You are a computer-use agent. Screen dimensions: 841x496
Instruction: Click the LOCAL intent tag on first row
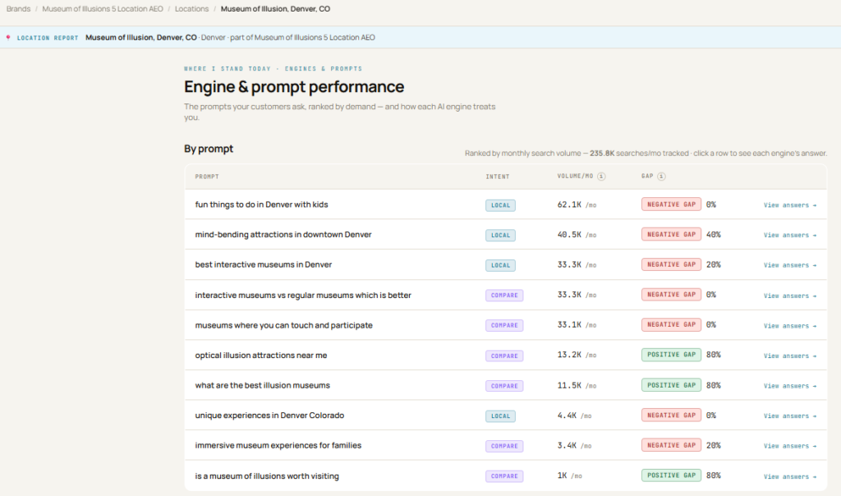click(x=500, y=205)
